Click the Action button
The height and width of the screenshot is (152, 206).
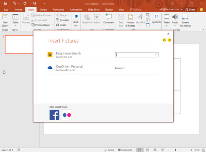[97, 19]
